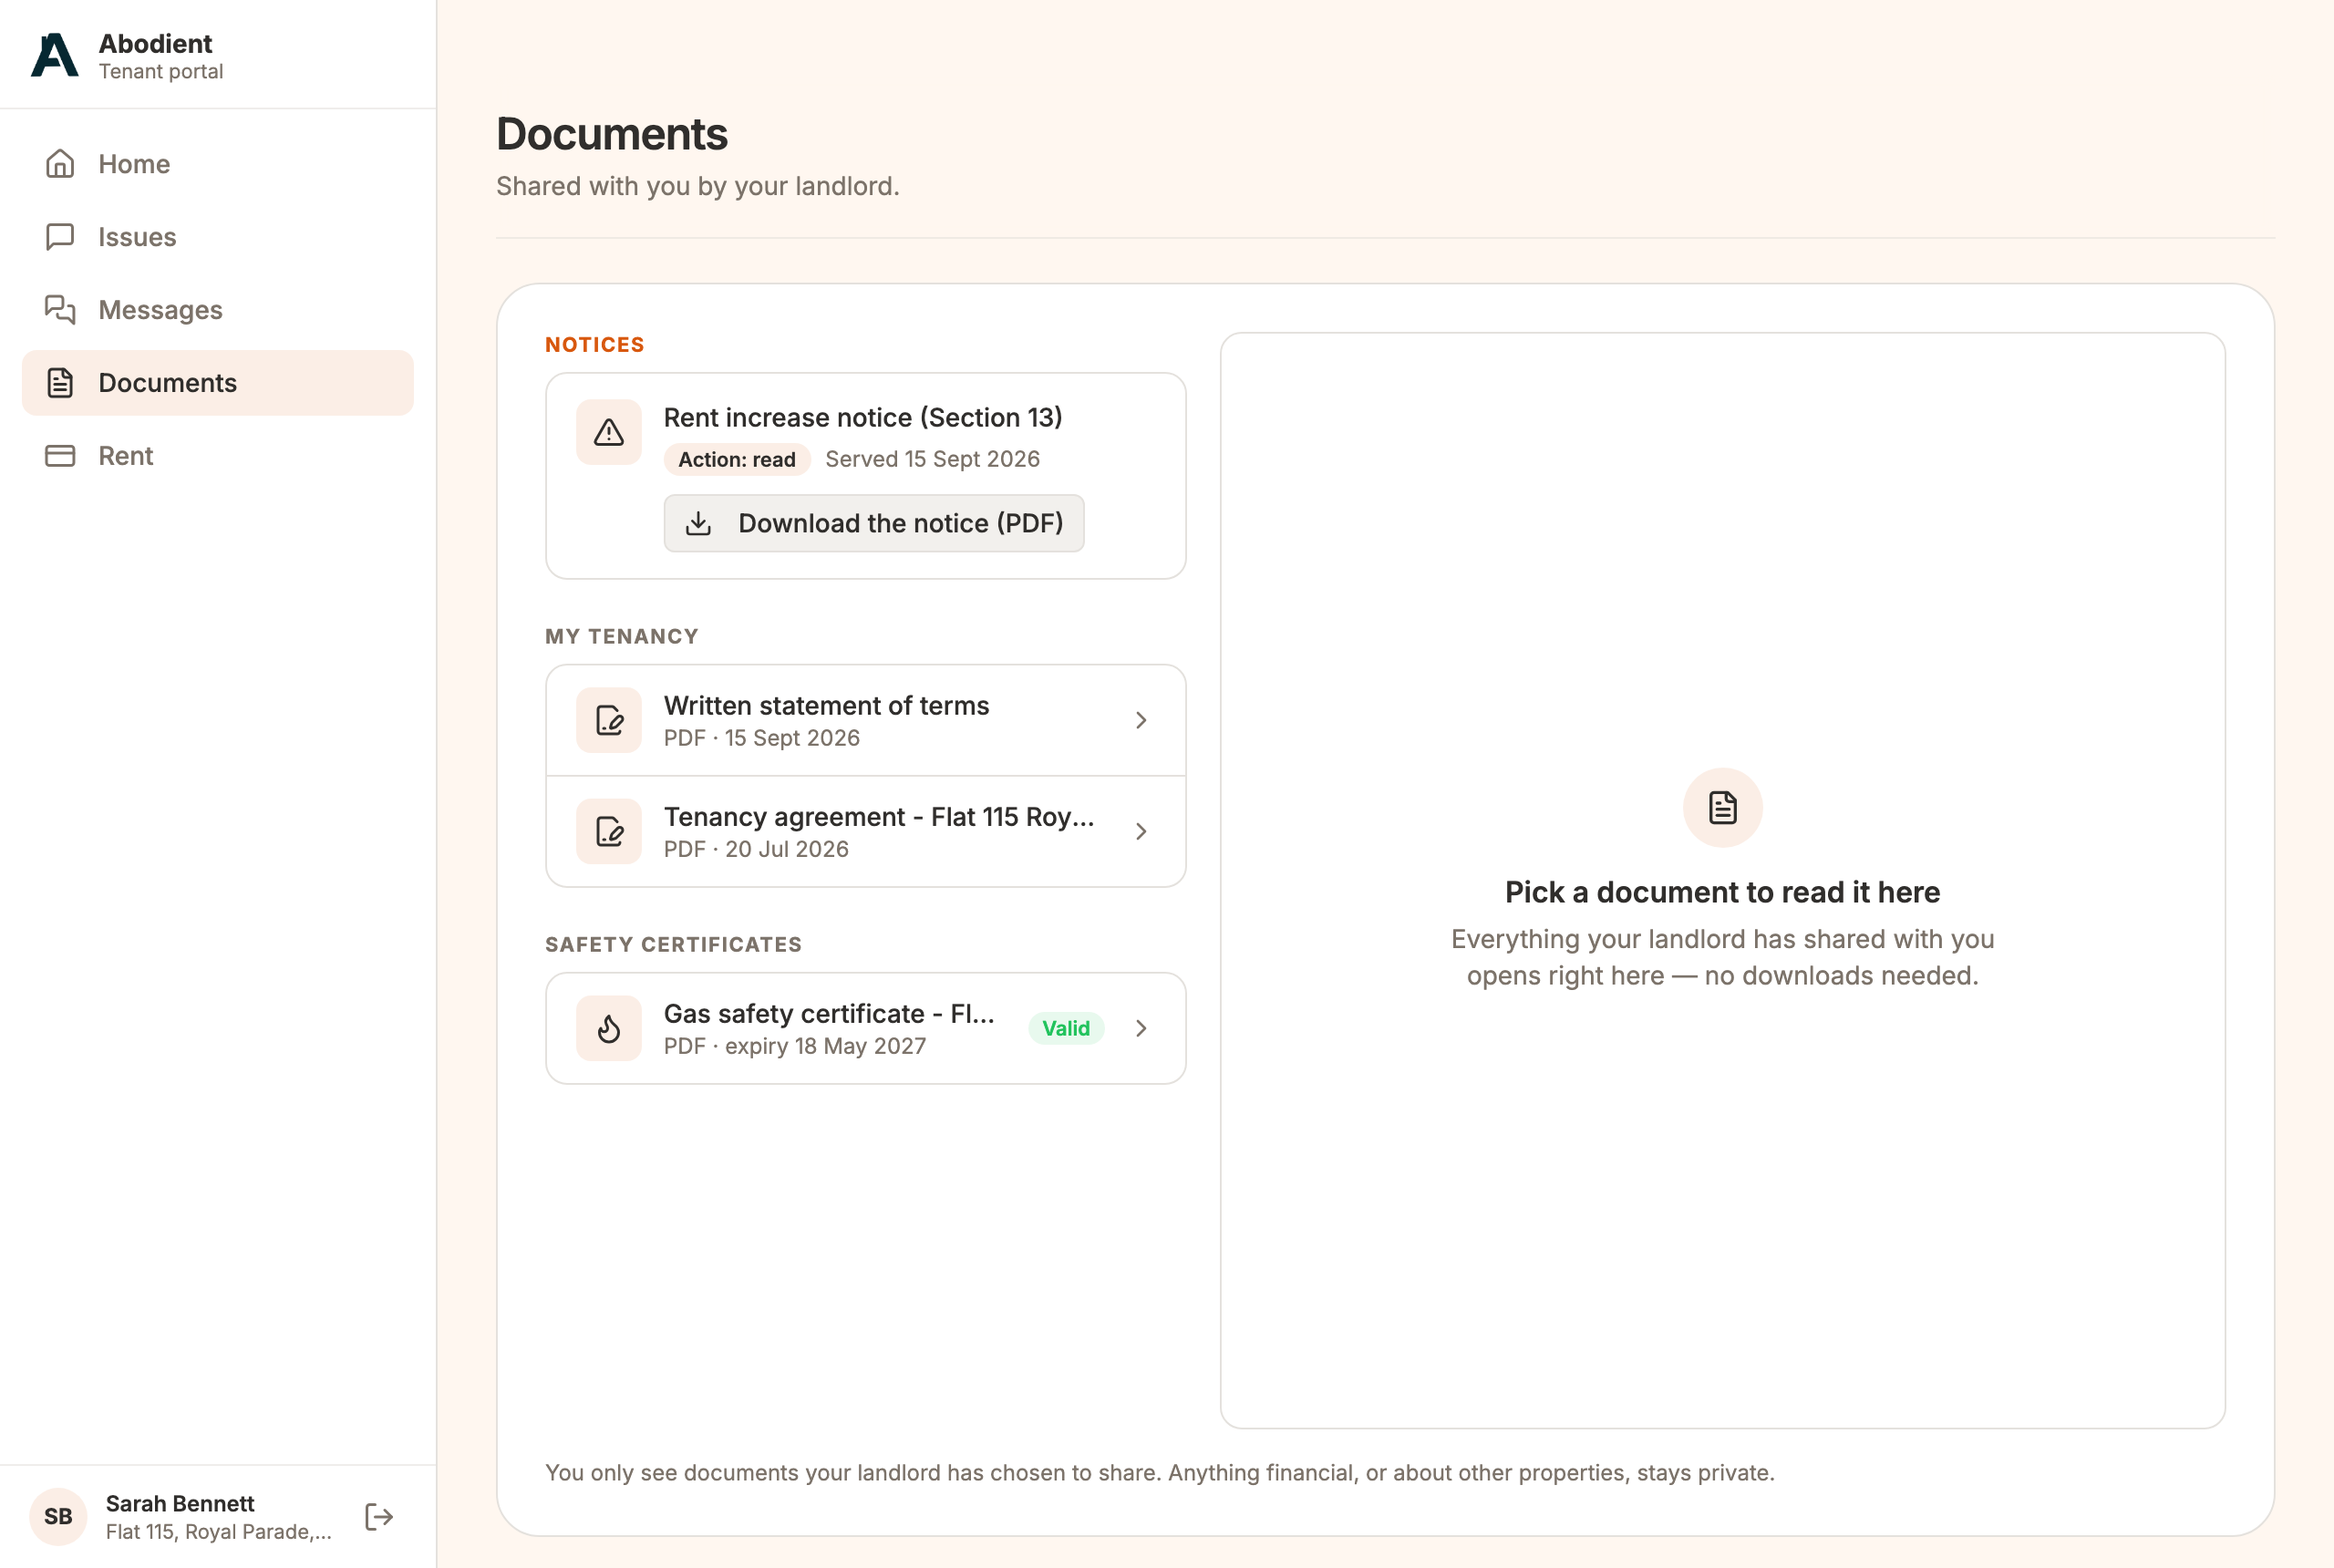Switch to Messages in the sidebar
This screenshot has width=2334, height=1568.
[217, 310]
